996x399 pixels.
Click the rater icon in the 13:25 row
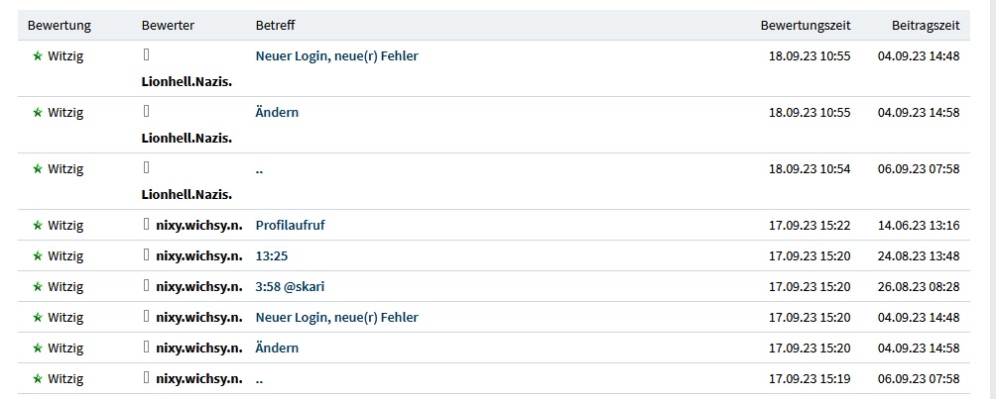(147, 255)
